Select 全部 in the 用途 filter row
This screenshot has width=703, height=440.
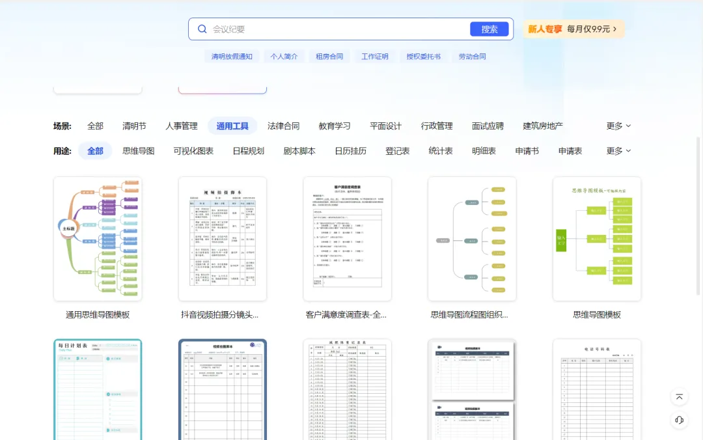click(x=95, y=151)
